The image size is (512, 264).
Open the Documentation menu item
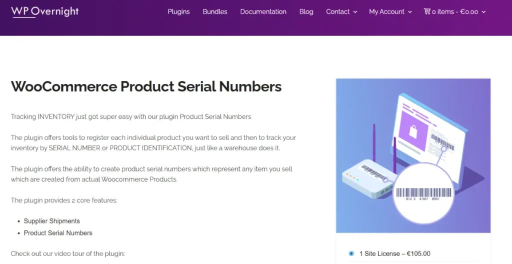[263, 11]
